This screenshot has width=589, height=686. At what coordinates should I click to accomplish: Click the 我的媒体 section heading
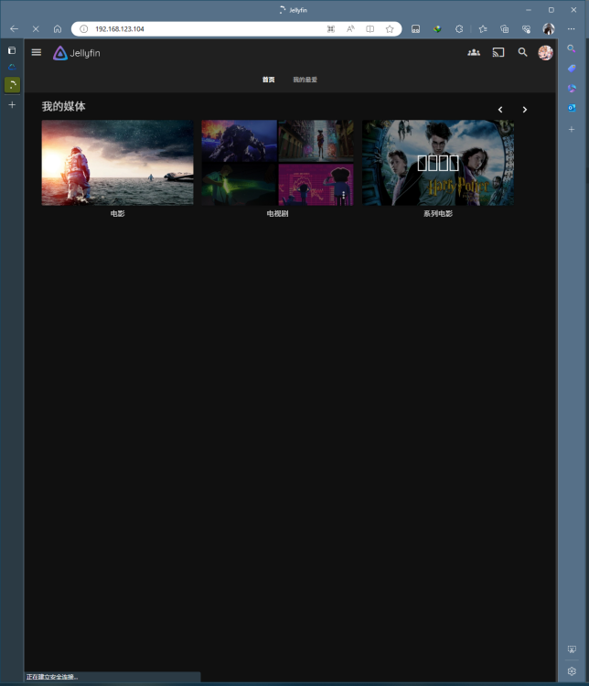[63, 106]
